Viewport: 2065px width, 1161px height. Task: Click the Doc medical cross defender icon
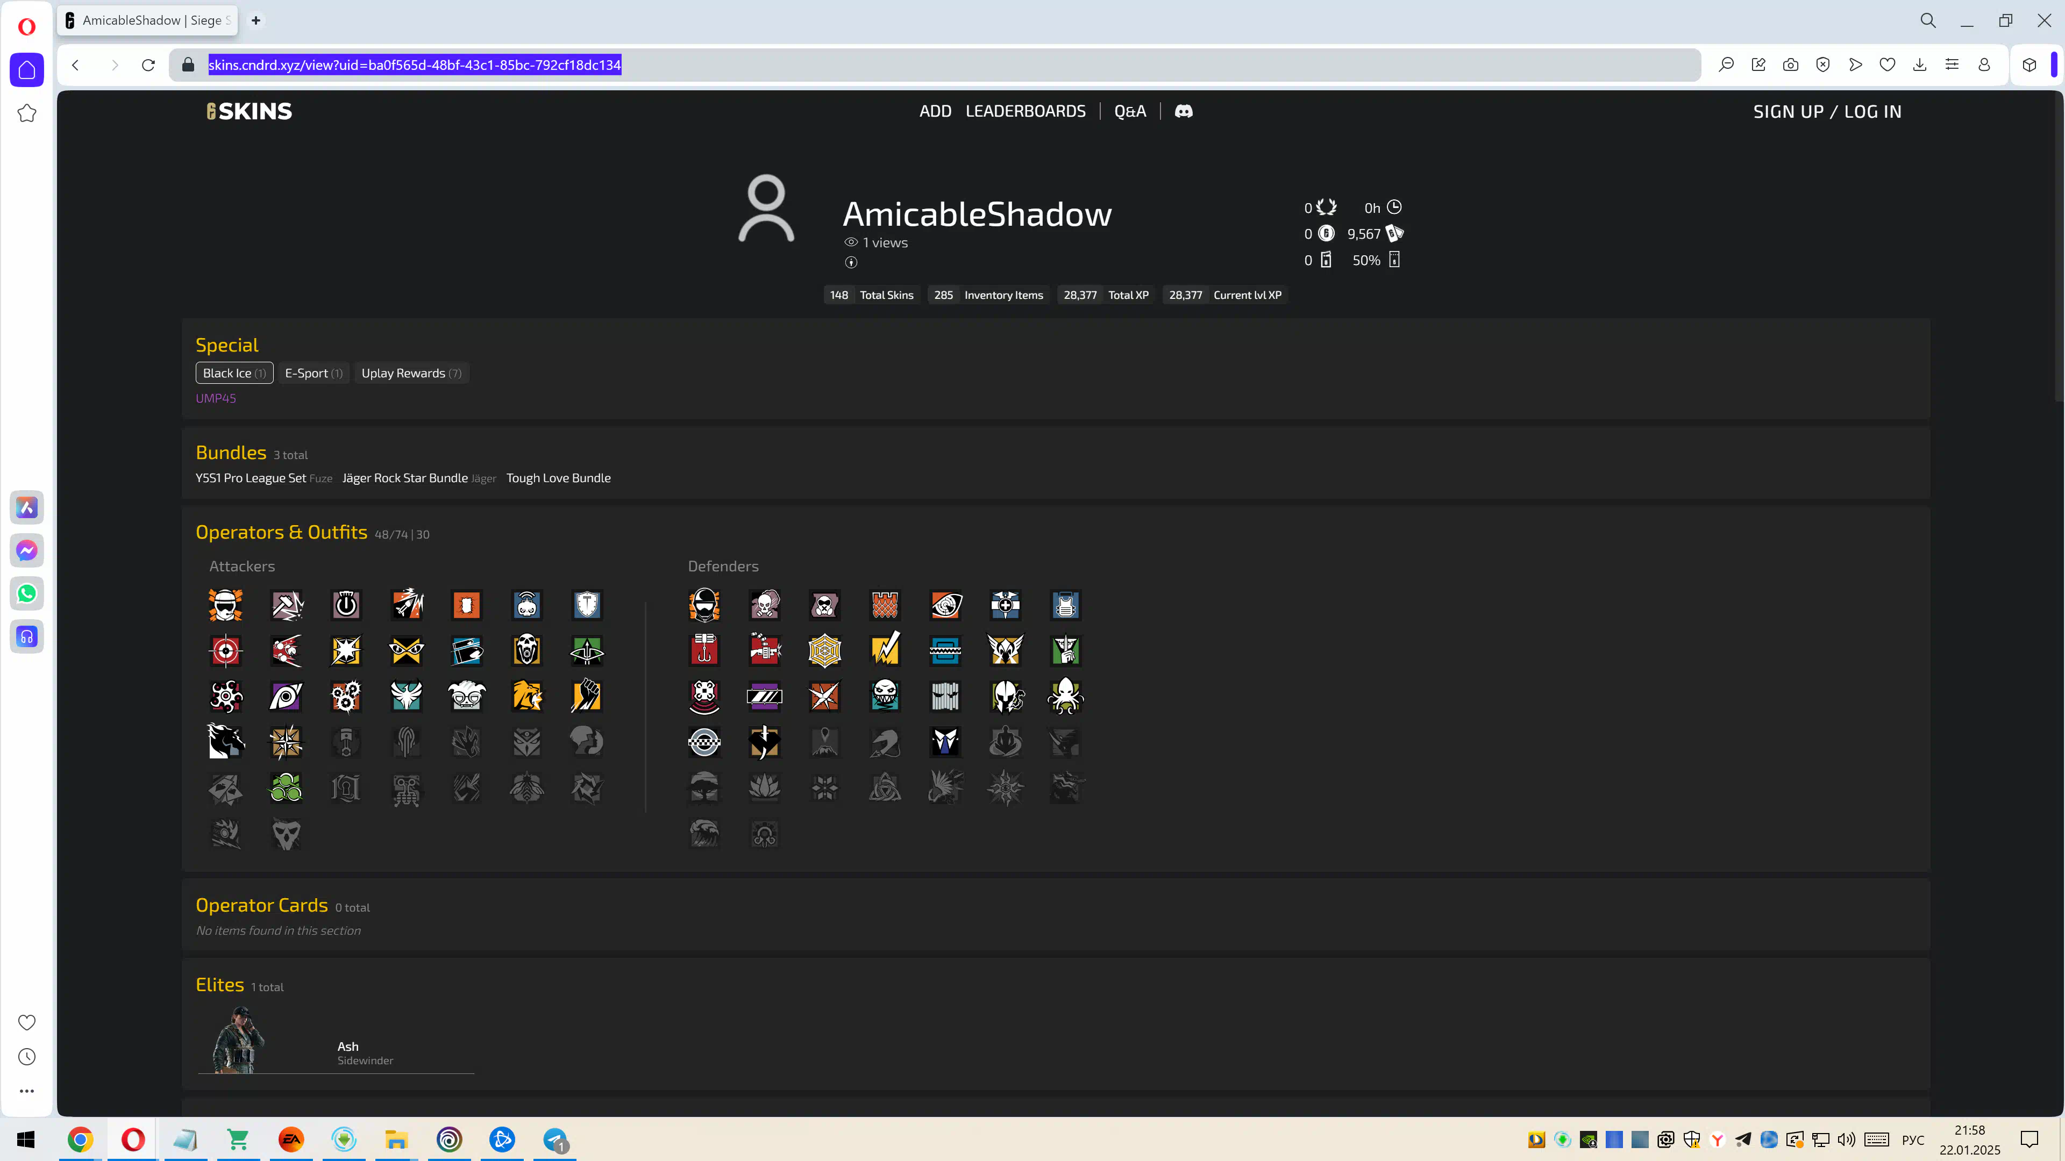1005,606
